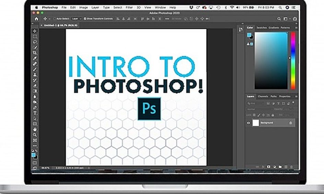Go to the Home screen icon

pyautogui.click(x=36, y=19)
